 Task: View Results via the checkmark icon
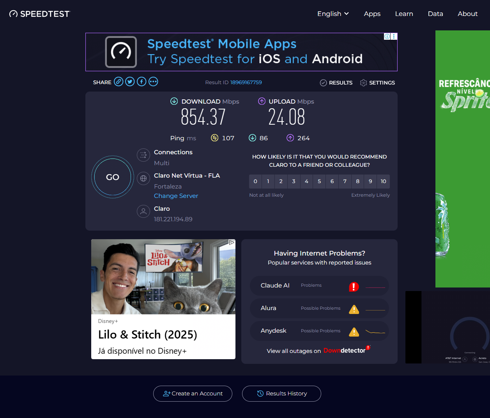click(323, 83)
